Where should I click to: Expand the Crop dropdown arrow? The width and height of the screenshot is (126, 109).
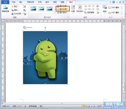(x=105, y=14)
